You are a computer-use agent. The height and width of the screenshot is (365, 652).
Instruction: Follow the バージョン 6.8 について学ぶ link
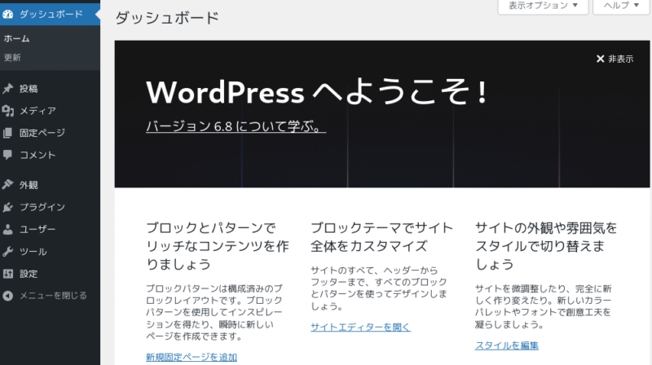236,126
